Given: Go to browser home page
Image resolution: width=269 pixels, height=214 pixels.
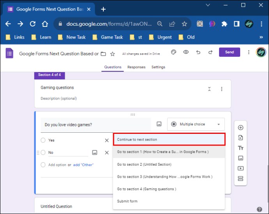Looking at the screenshot, I should tap(45, 24).
